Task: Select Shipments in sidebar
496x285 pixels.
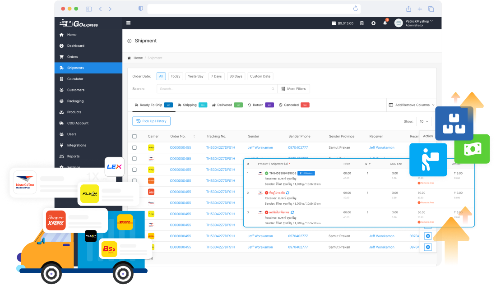Action: (88, 68)
